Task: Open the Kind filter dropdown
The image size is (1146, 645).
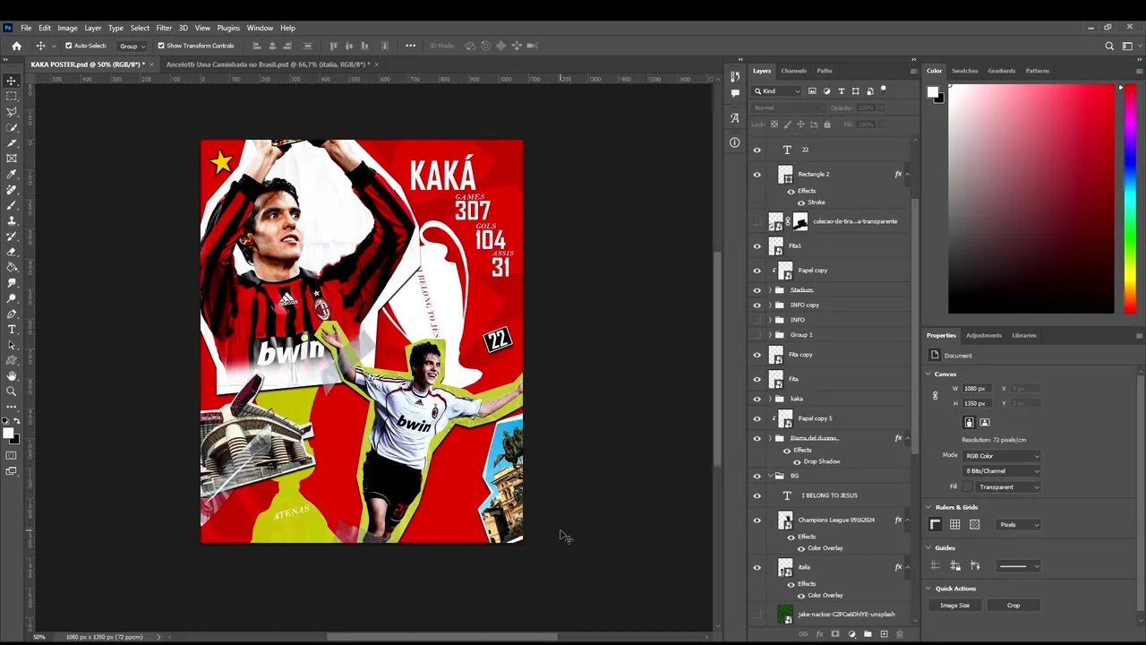Action: pyautogui.click(x=777, y=90)
